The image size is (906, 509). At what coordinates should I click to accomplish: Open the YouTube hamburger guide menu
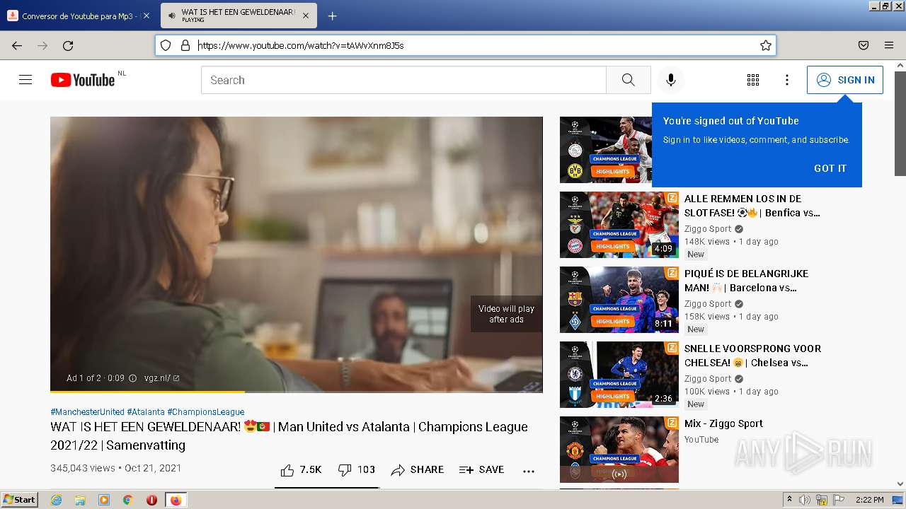25,80
